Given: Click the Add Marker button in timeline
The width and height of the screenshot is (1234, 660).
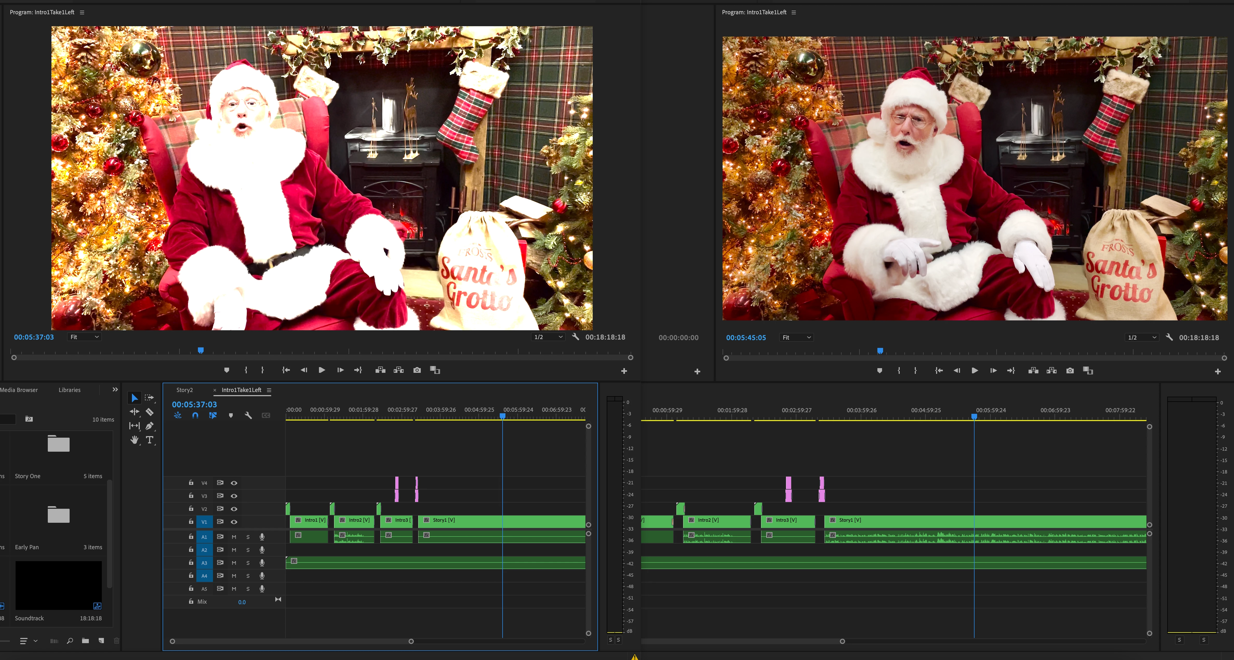Looking at the screenshot, I should pyautogui.click(x=230, y=415).
